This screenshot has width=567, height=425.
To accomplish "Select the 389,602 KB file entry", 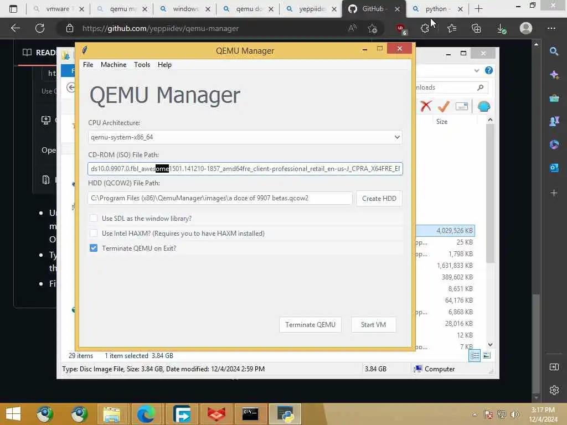I will tap(457, 277).
